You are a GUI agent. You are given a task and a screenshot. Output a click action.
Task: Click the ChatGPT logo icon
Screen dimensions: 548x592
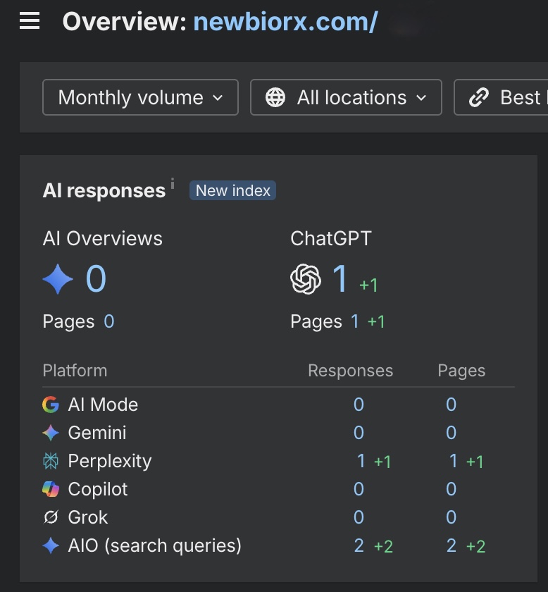click(306, 279)
